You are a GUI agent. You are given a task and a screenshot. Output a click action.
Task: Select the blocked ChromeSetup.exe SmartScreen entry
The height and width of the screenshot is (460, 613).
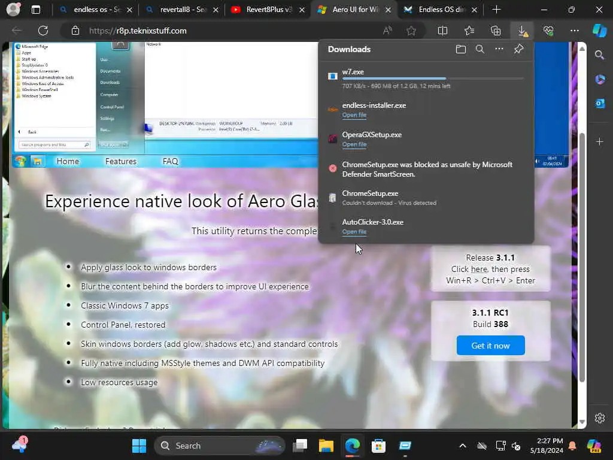coord(426,169)
